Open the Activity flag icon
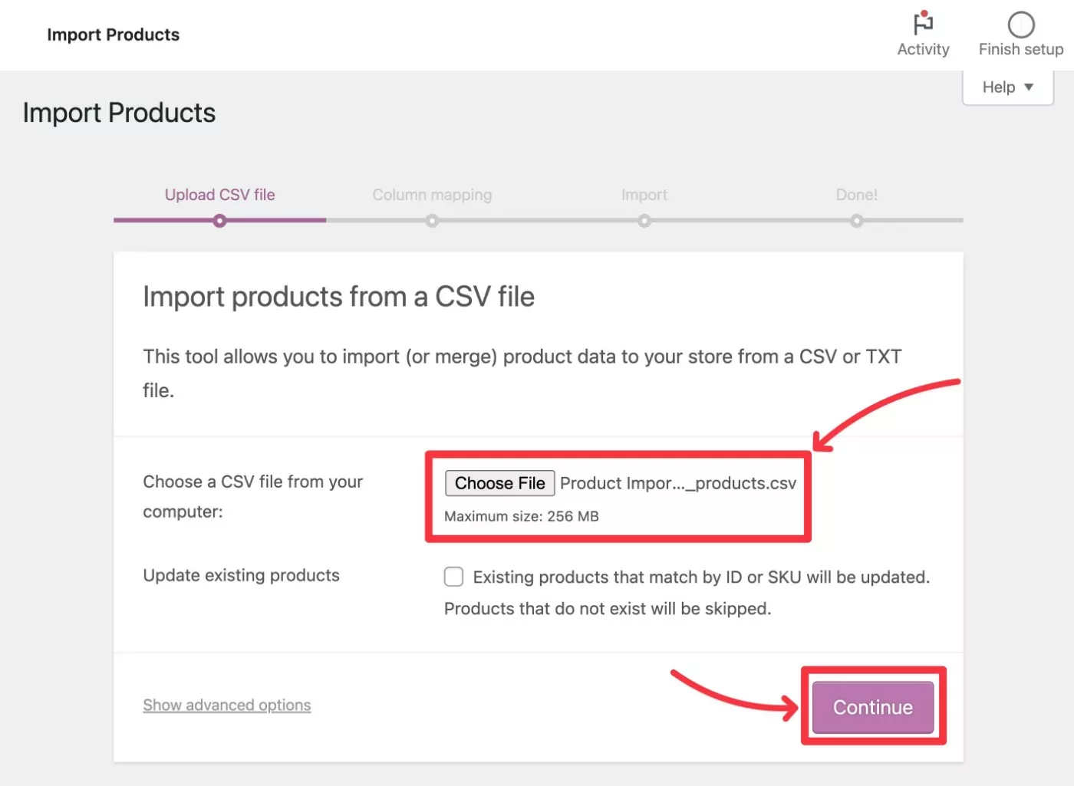Viewport: 1074px width, 786px height. pos(923,24)
